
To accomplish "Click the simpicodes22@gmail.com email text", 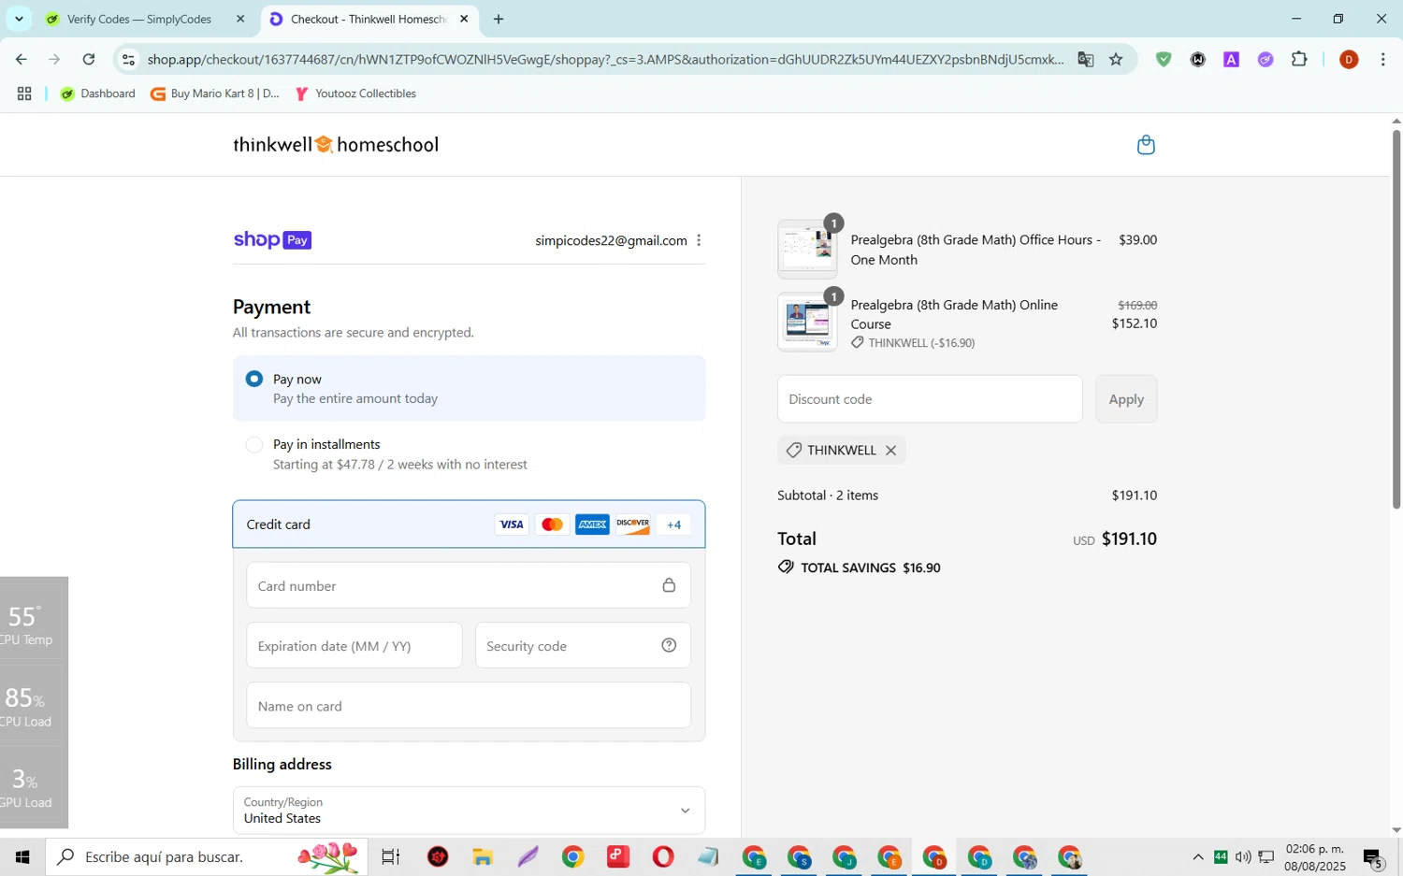I will 611,240.
